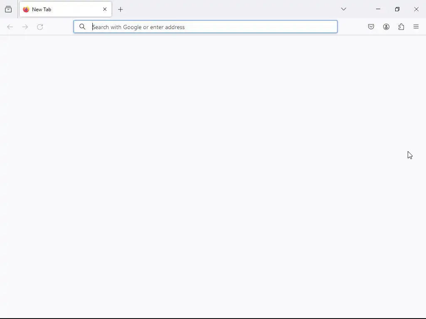
Task: Restore down the Firefox window
Action: pyautogui.click(x=397, y=9)
